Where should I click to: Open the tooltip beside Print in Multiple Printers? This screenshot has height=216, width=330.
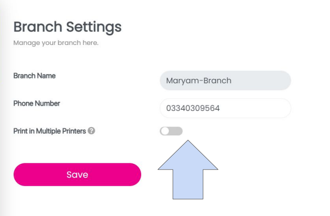click(91, 131)
